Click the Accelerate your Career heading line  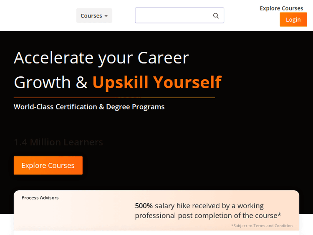(101, 58)
